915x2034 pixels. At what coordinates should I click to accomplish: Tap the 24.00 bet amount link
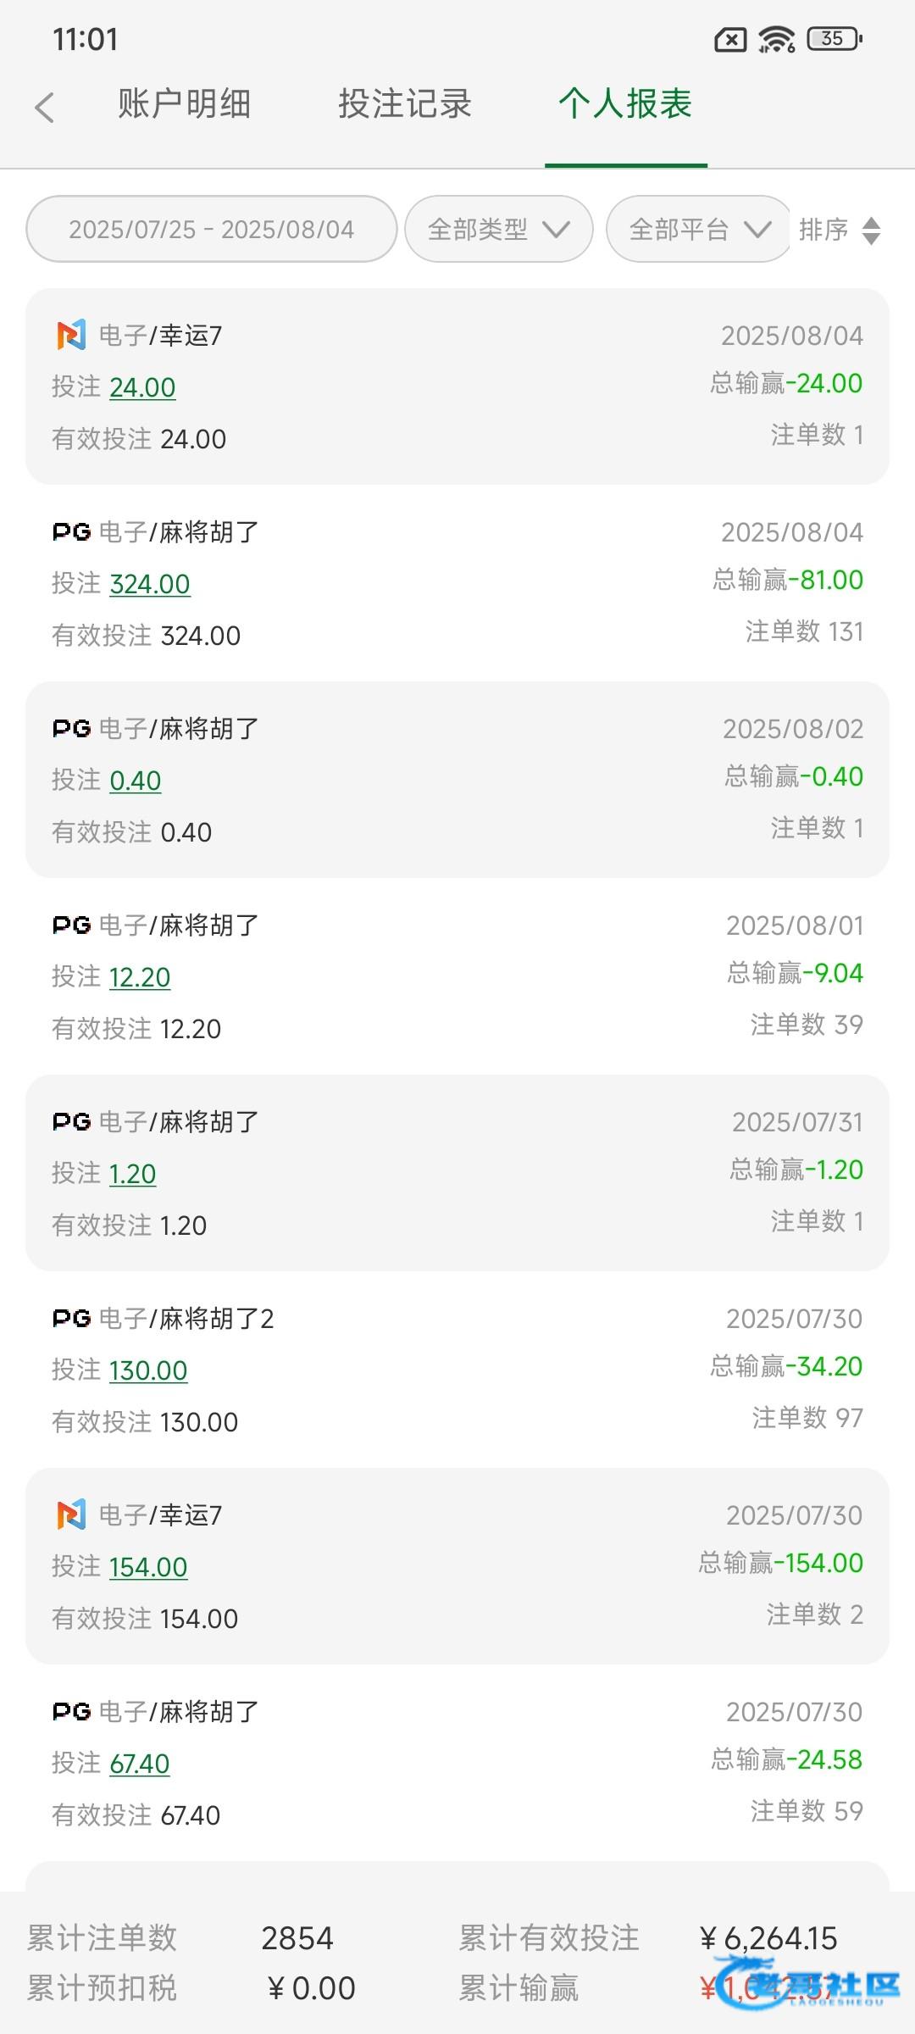(x=142, y=387)
